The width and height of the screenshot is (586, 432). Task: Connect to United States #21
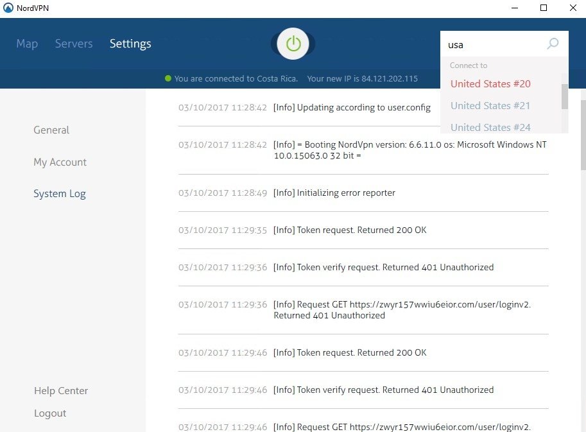(x=490, y=106)
